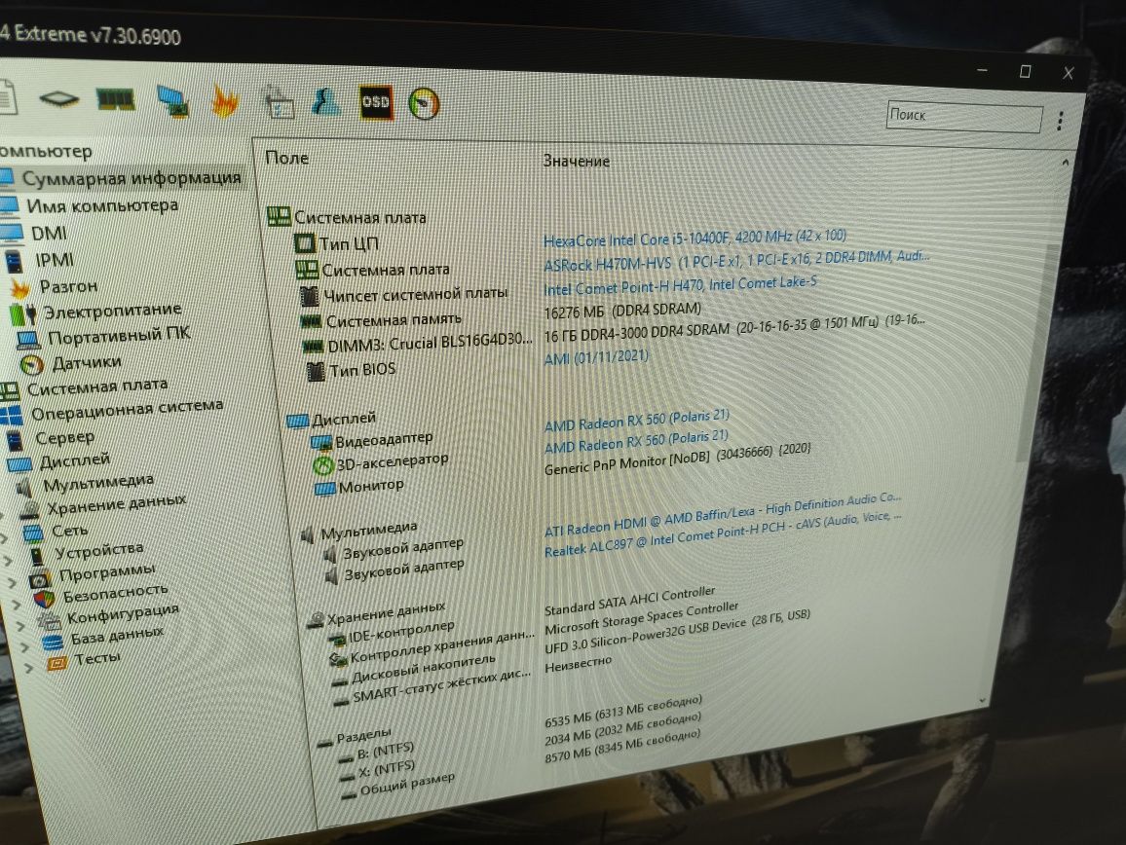This screenshot has width=1126, height=845.
Task: Open the CPU tool chip icon in toolbar
Action: click(x=58, y=97)
